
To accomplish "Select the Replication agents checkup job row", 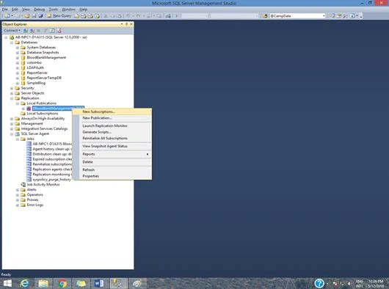I will (x=52, y=169).
